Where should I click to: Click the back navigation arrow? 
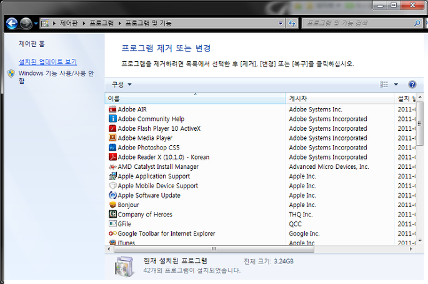[x=11, y=24]
